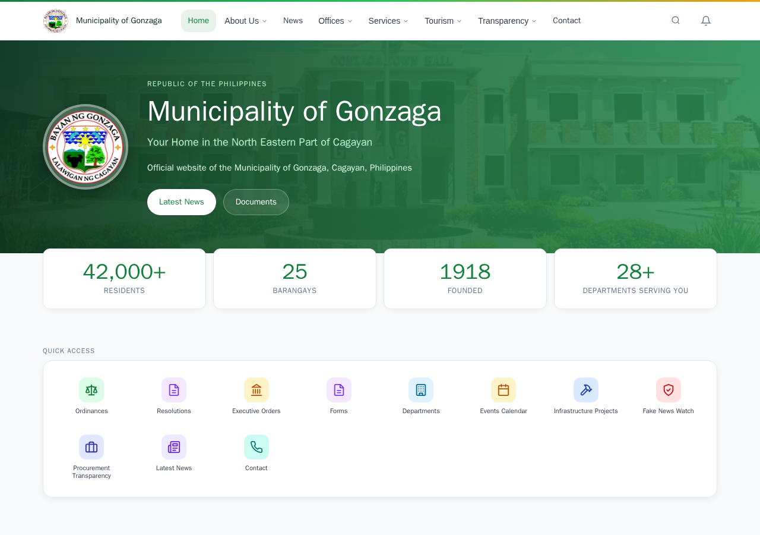Click 'Your Home in the North Eastern Part' tagline
760x535 pixels.
tap(260, 142)
